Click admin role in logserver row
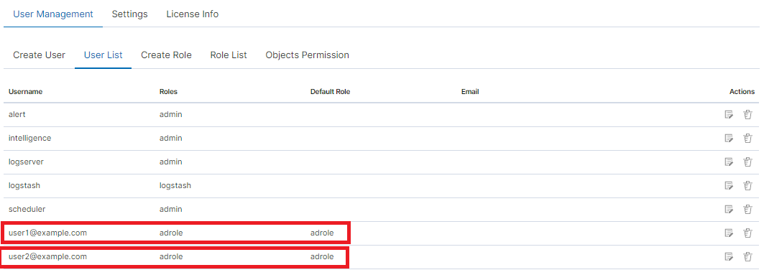The image size is (764, 275). tap(170, 162)
